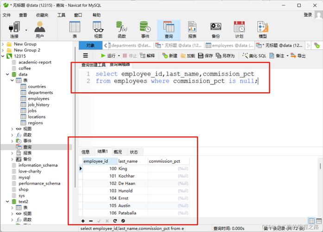Expand the New Group tree node
The width and height of the screenshot is (323, 232).
pos(3,44)
